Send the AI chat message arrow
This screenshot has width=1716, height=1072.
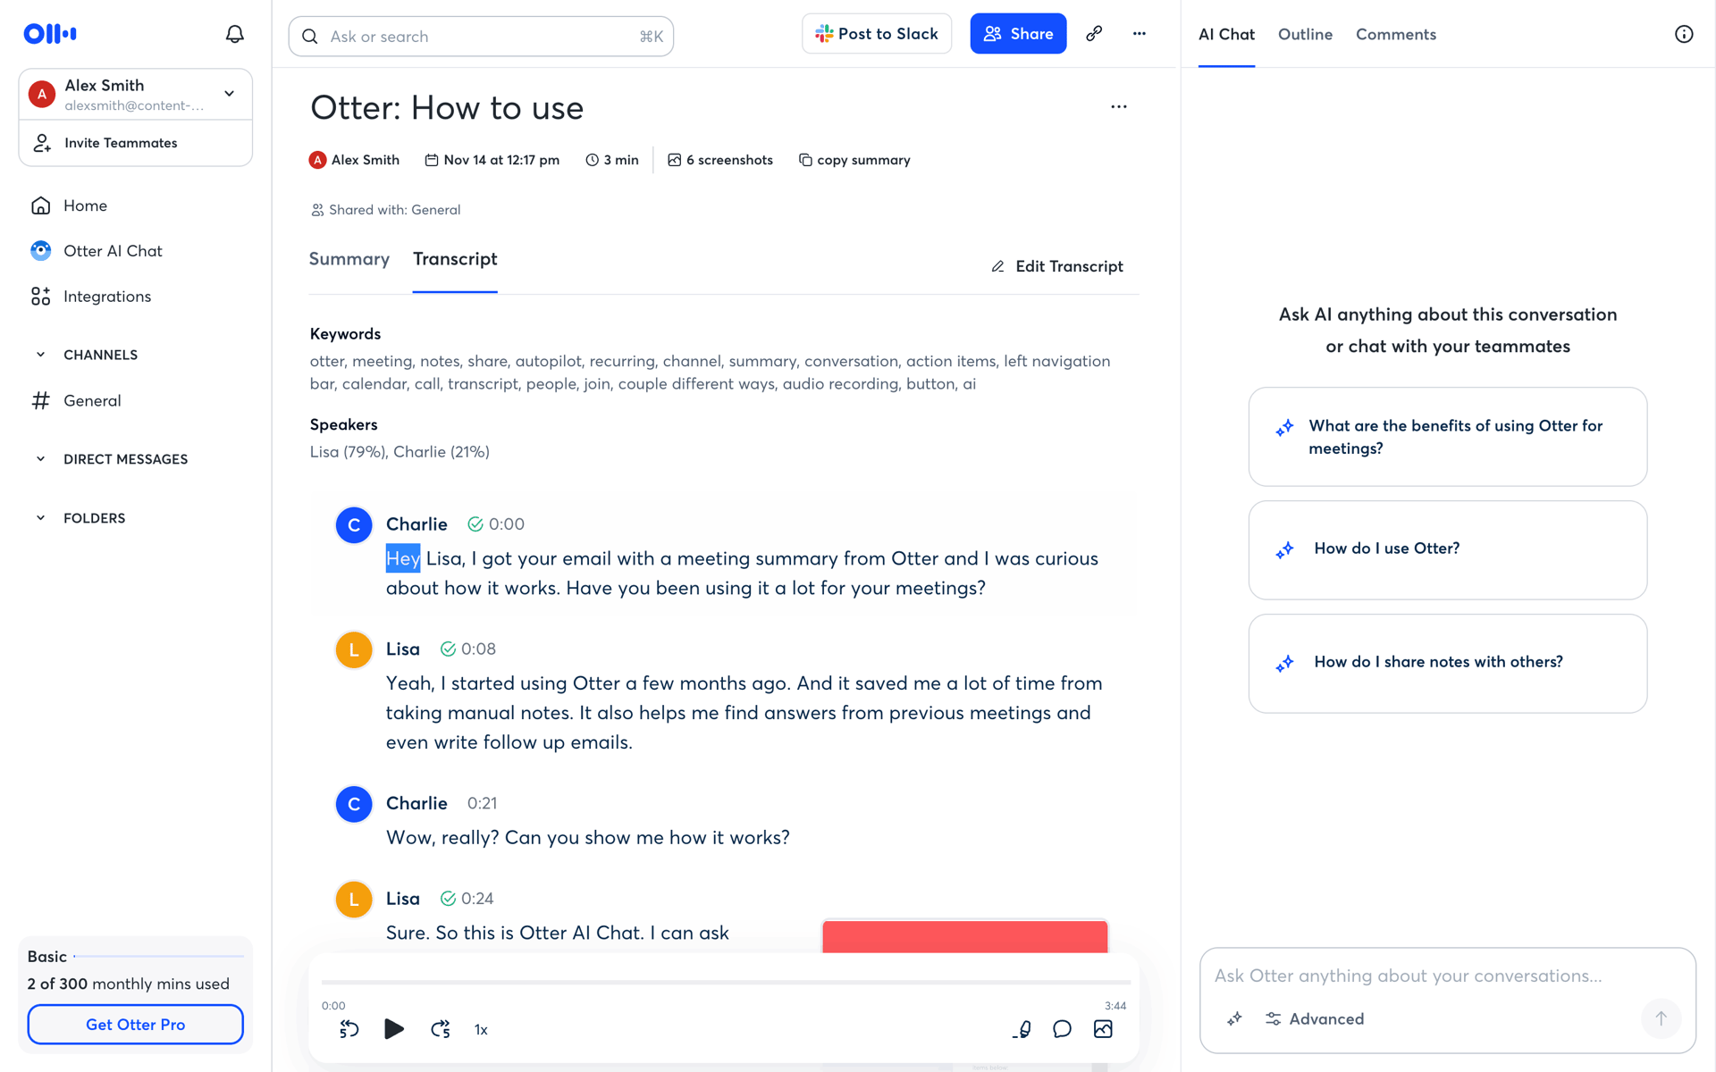(x=1661, y=1018)
